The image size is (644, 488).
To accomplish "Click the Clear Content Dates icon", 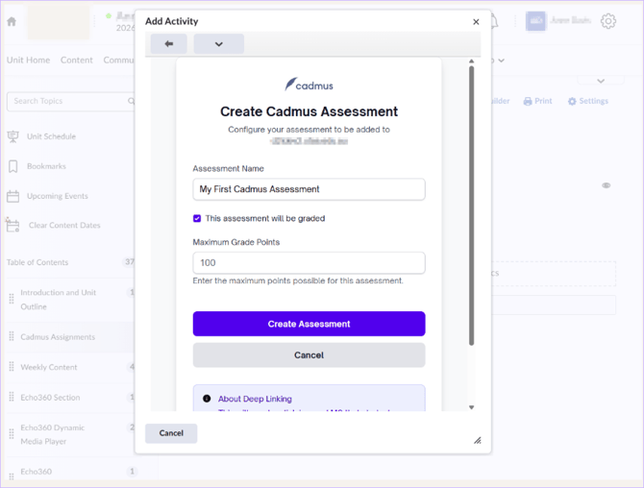I will pos(12,226).
